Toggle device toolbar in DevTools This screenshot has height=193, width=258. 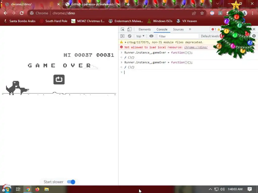click(129, 29)
